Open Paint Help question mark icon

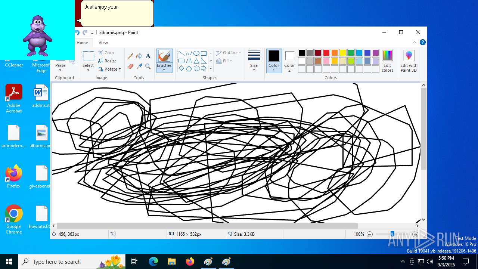click(x=422, y=42)
